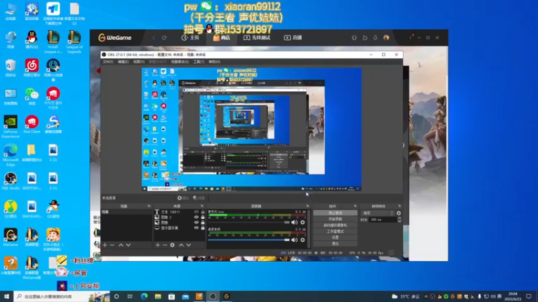Pop out the 转场特效 dock panel
The image size is (538, 302).
399,206
